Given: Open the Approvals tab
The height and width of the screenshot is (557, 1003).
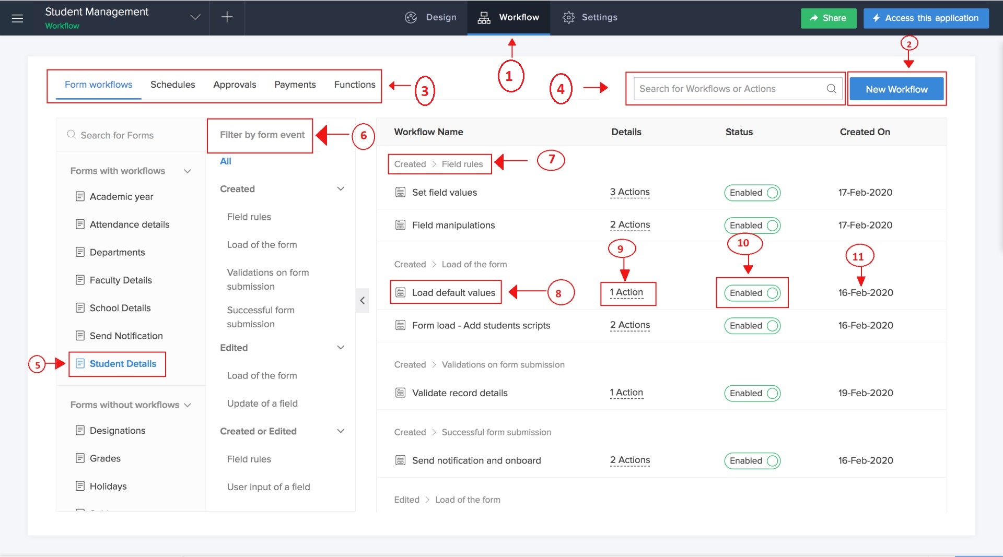Looking at the screenshot, I should 235,84.
